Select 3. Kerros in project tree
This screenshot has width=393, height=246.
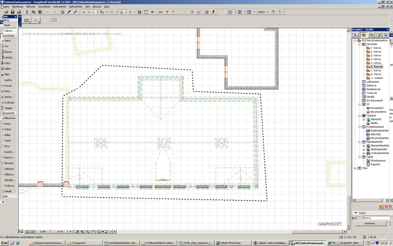(x=376, y=63)
